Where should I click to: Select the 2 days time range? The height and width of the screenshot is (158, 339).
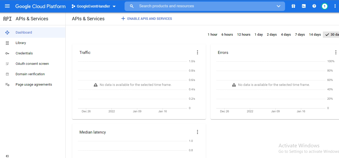(x=272, y=35)
